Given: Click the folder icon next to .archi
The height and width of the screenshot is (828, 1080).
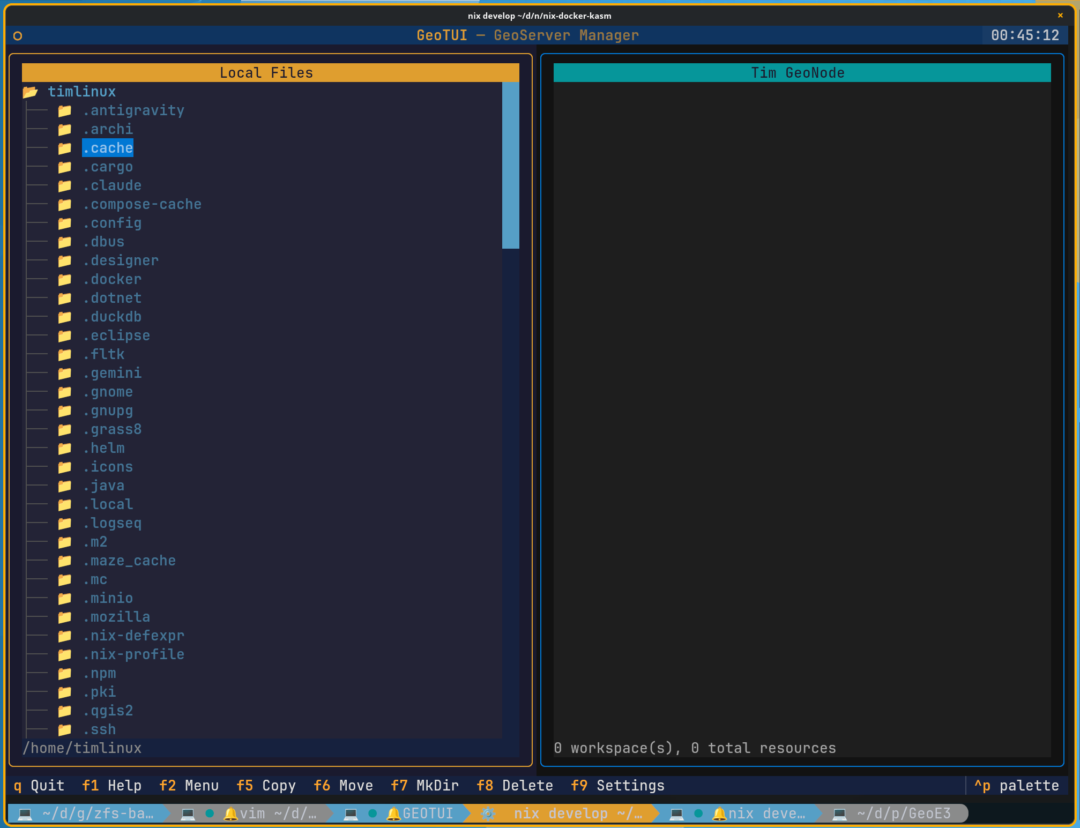Looking at the screenshot, I should pos(65,129).
